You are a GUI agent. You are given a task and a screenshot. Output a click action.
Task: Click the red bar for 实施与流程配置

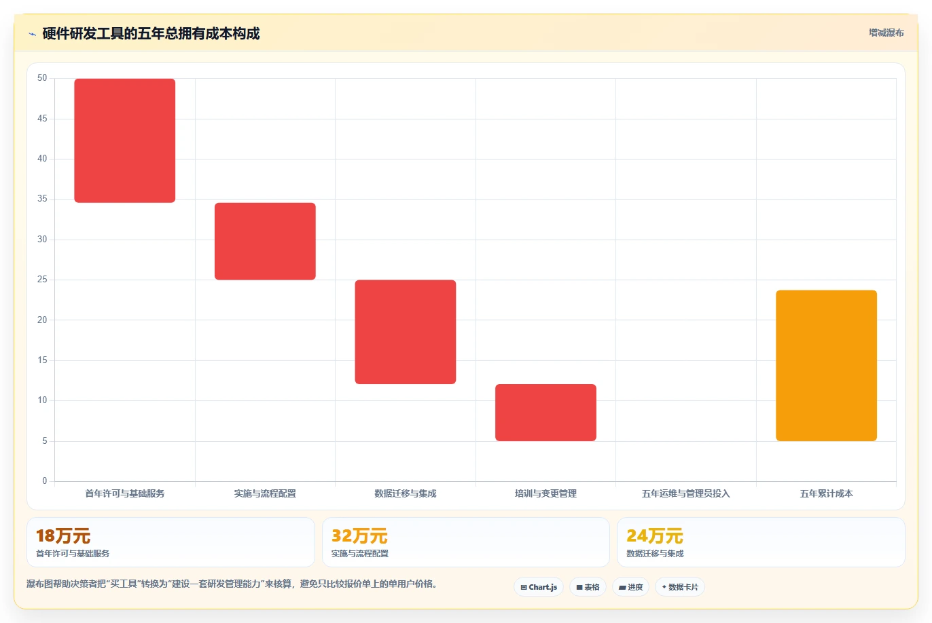tap(265, 241)
